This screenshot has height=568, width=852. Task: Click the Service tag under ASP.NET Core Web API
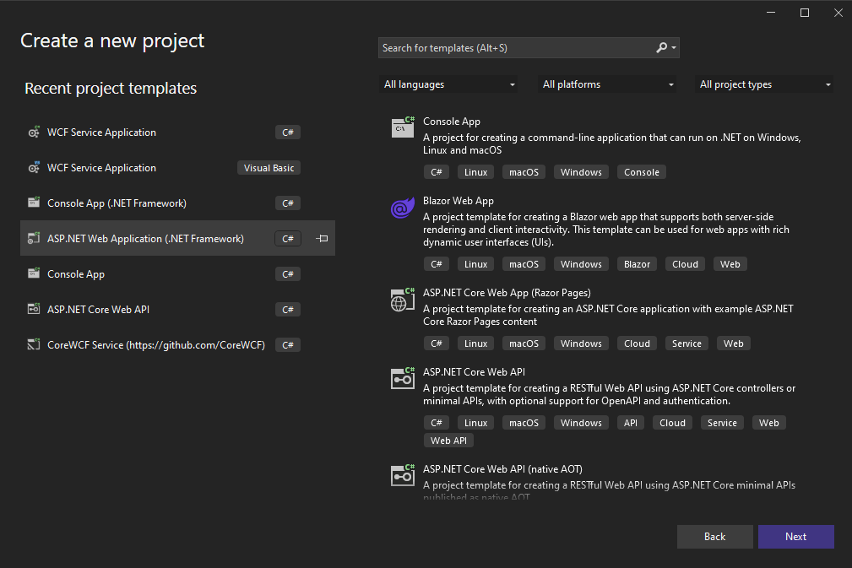click(722, 423)
